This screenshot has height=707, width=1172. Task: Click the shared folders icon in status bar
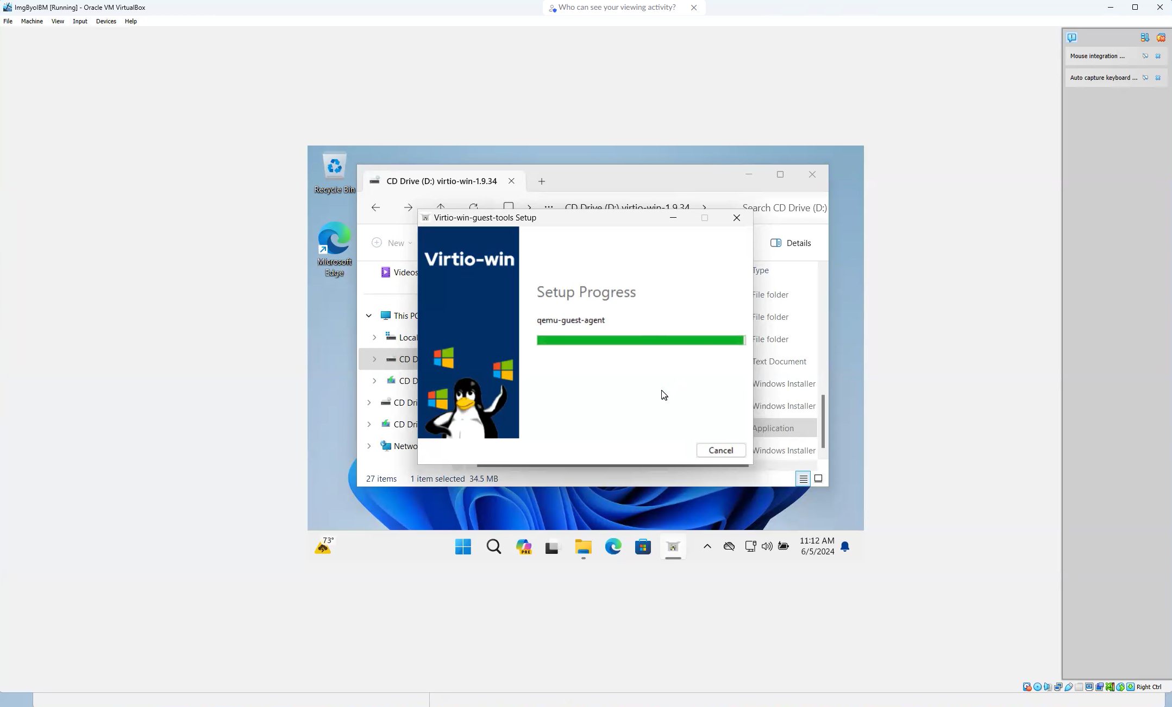coord(1079,687)
